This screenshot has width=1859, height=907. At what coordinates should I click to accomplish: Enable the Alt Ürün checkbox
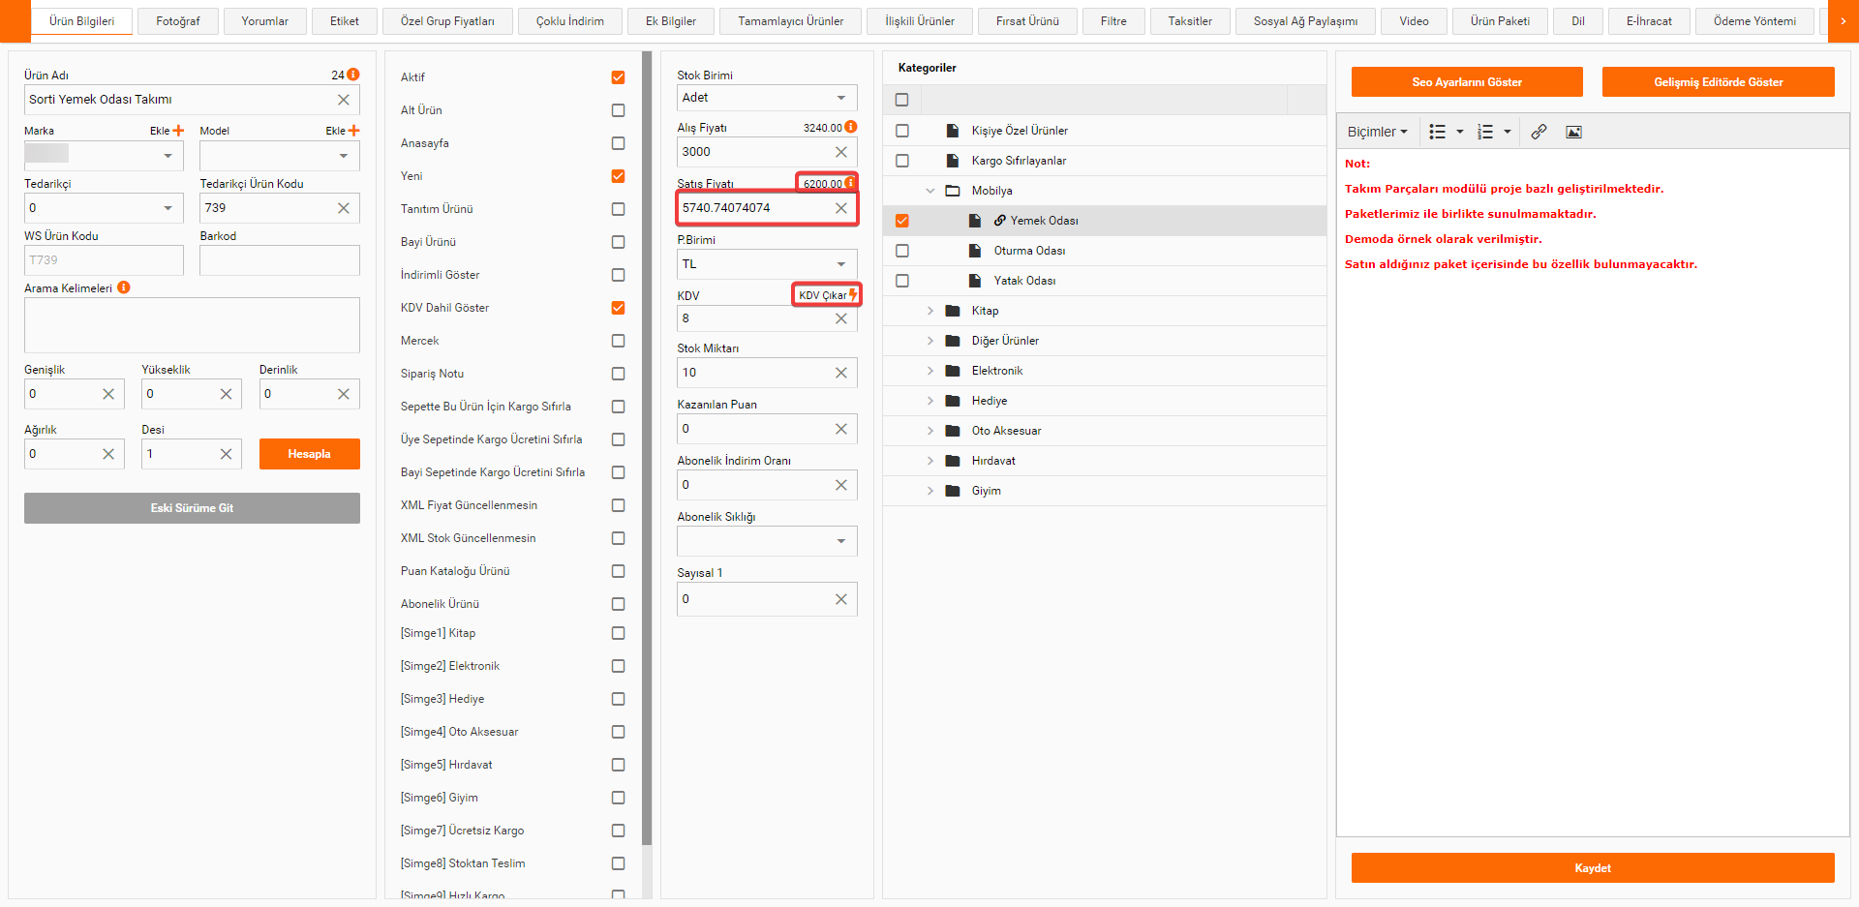click(618, 110)
